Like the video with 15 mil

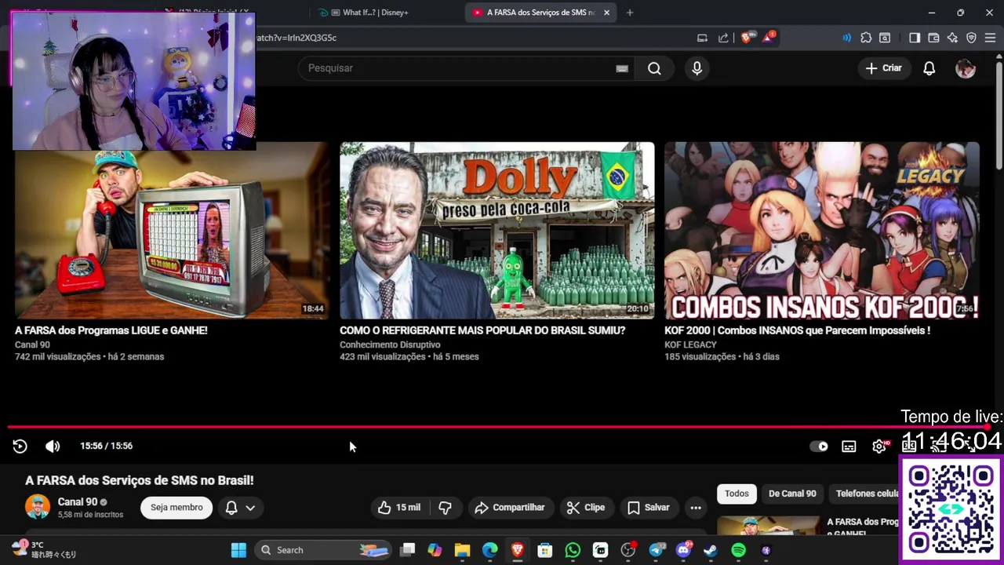(x=399, y=508)
